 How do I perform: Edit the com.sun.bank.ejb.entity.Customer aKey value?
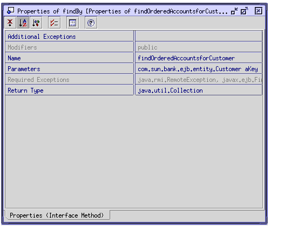point(199,68)
